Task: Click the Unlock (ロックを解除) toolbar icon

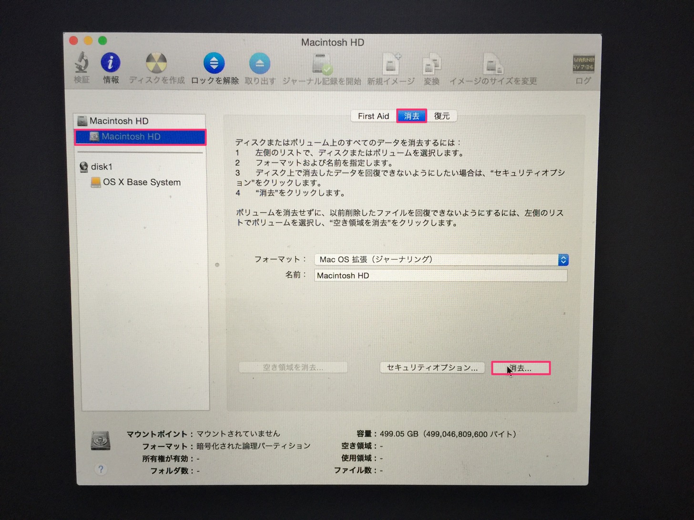Action: [214, 63]
